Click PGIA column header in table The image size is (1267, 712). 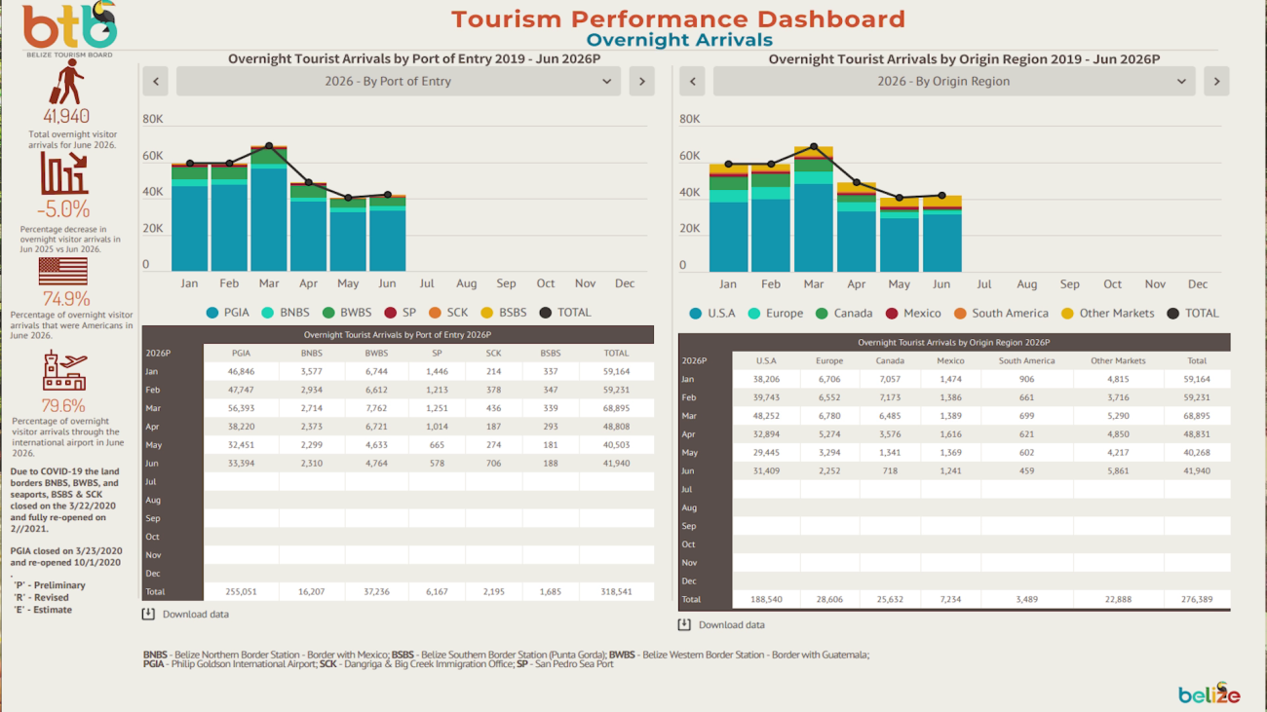[240, 354]
